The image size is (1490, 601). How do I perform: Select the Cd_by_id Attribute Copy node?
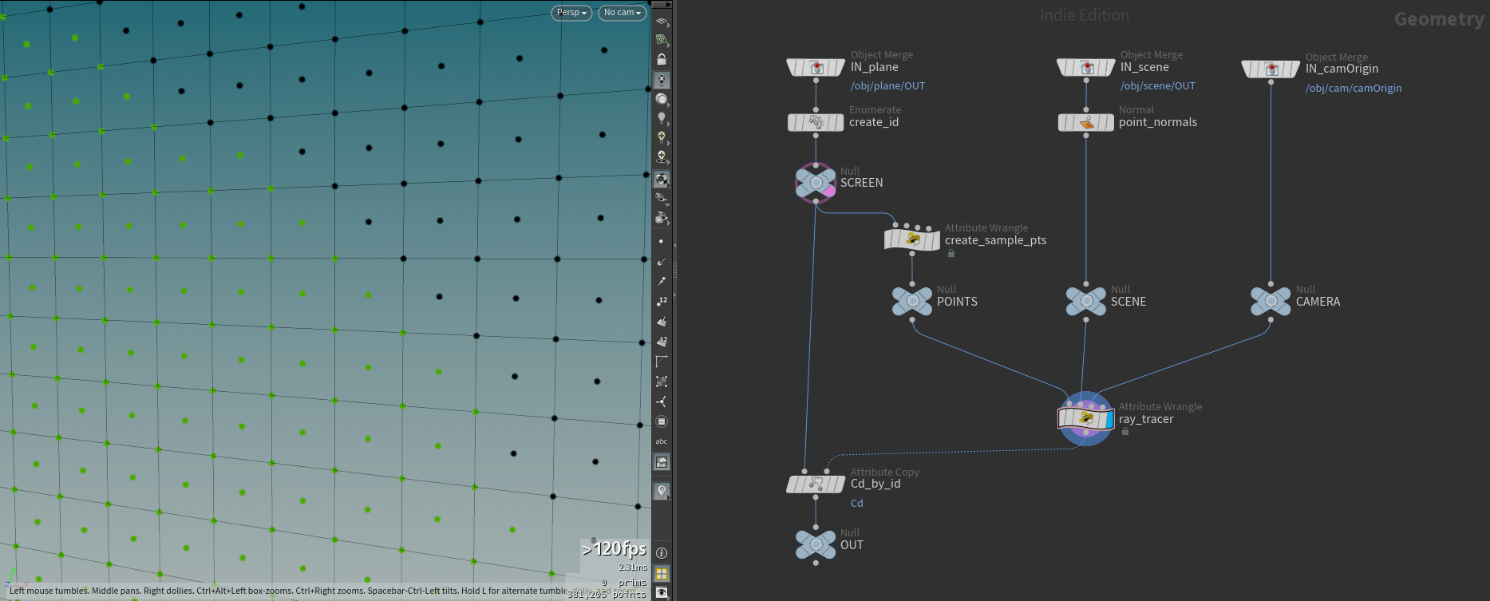[816, 484]
